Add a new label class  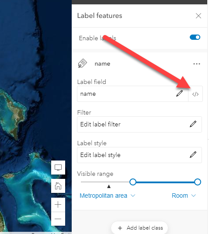[x=139, y=228]
